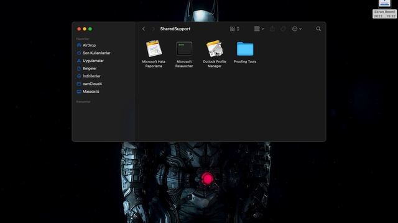
Task: Open Microsoft Hata Raporlama app icon
Action: point(154,48)
